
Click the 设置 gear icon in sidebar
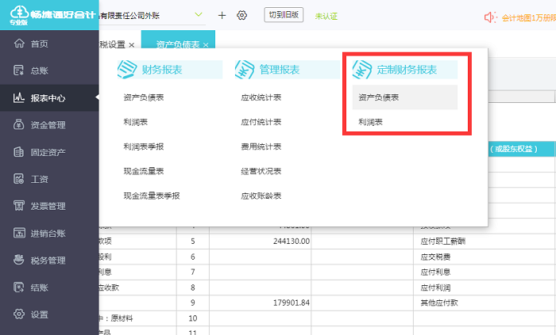click(x=19, y=314)
